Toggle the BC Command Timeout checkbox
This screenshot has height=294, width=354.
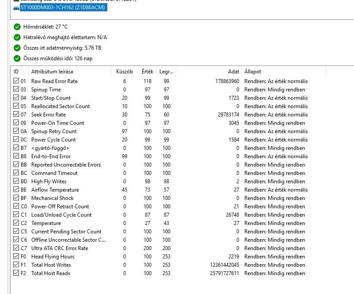tap(16, 172)
